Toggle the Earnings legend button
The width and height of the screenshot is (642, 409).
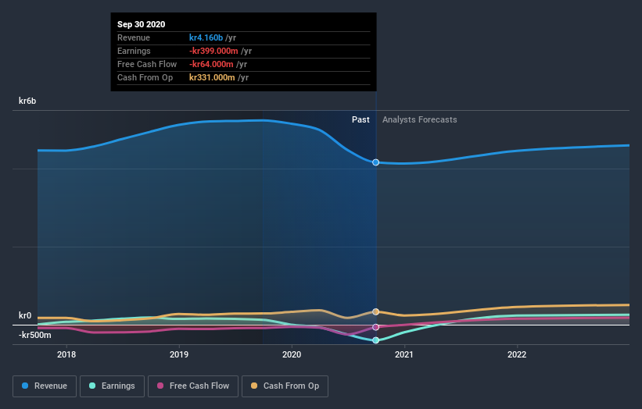pyautogui.click(x=112, y=386)
